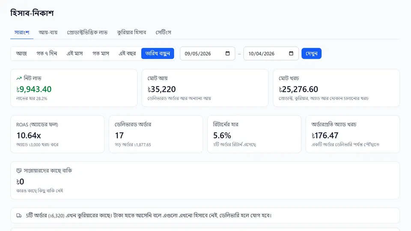Click the delivered orders count 17

119,136
